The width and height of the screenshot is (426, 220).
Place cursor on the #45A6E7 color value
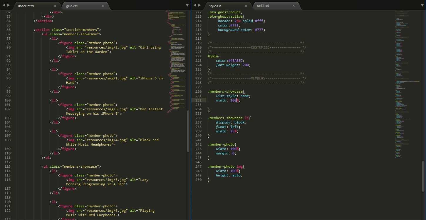pyautogui.click(x=236, y=61)
